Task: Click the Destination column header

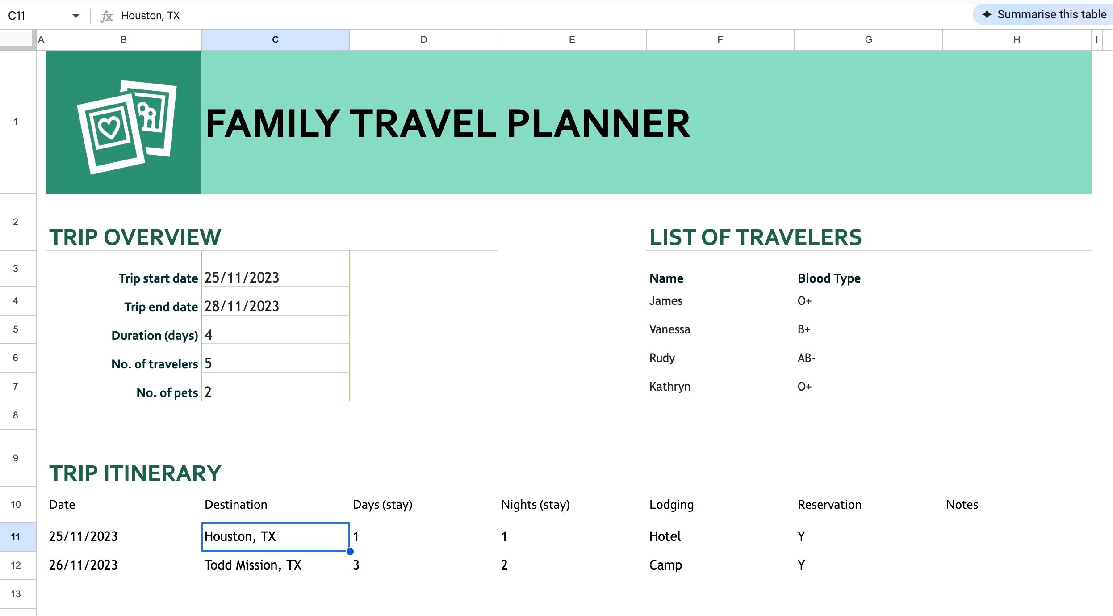Action: click(236, 505)
